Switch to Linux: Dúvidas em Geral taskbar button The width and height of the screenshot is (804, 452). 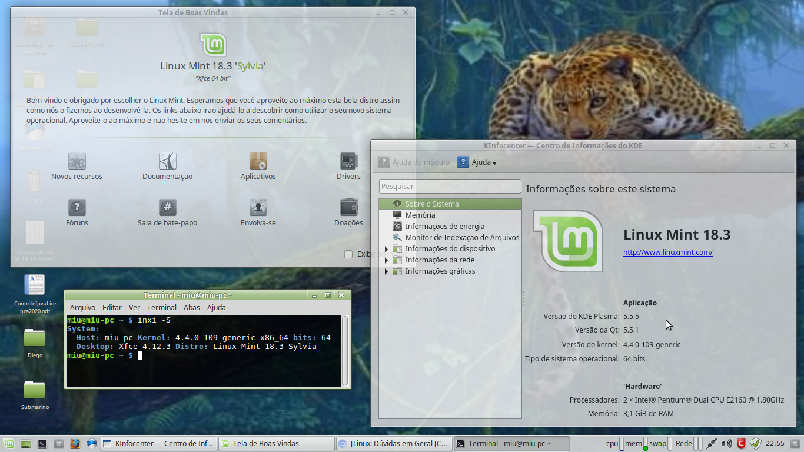394,444
